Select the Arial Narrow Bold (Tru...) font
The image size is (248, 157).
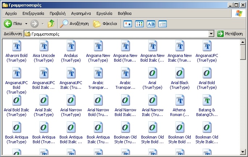[x=98, y=106]
